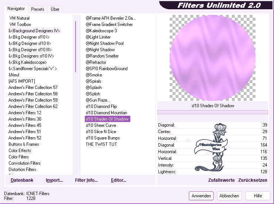274x204 pixels.
Task: Select Andrew's Filters 30
Action: [25, 119]
